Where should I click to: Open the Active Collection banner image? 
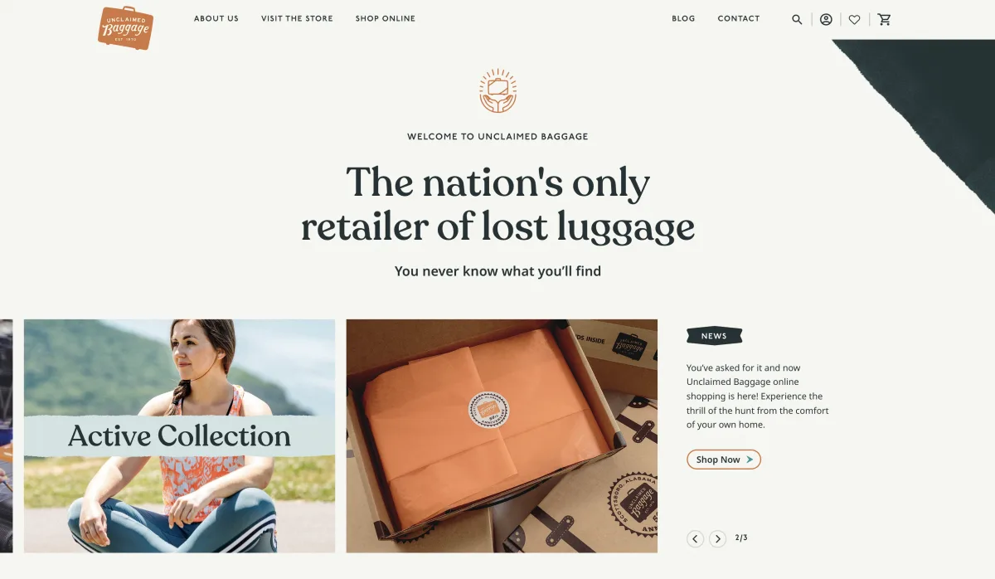click(x=179, y=435)
